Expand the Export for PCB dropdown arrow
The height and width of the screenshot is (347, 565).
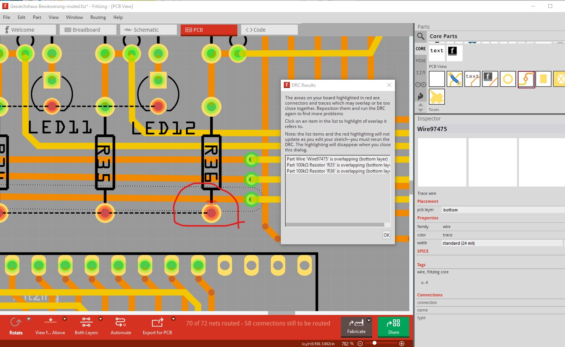click(x=173, y=319)
